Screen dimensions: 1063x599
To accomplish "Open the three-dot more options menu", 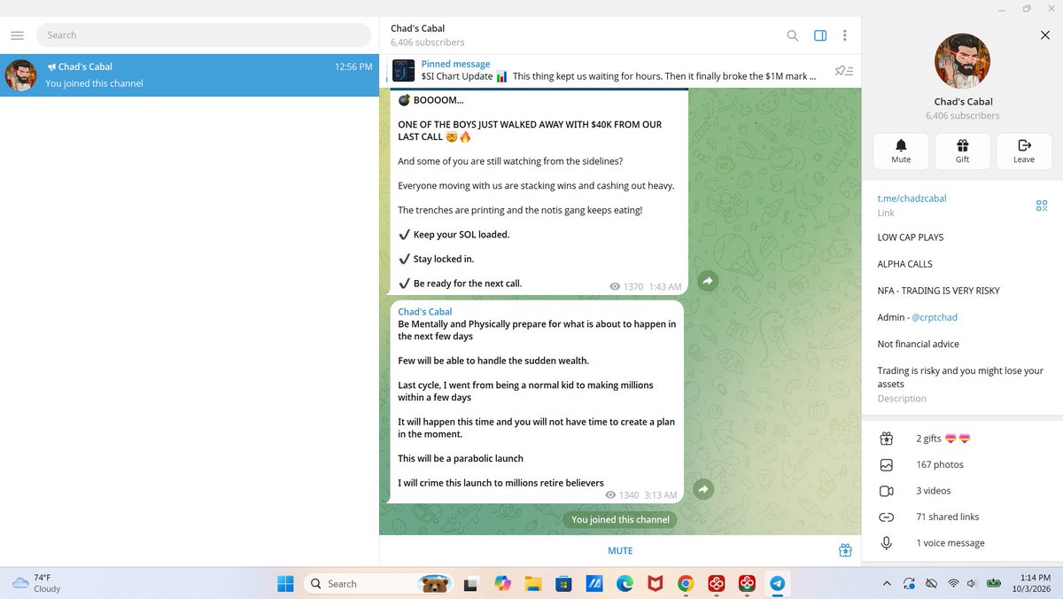I will pos(845,35).
